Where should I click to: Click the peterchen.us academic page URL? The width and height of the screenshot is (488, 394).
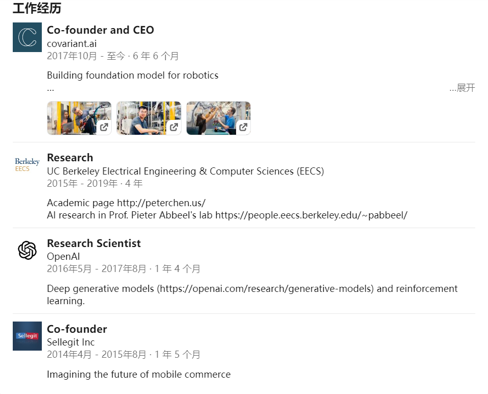click(161, 203)
